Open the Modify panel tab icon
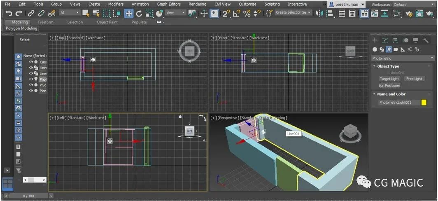 click(x=385, y=40)
